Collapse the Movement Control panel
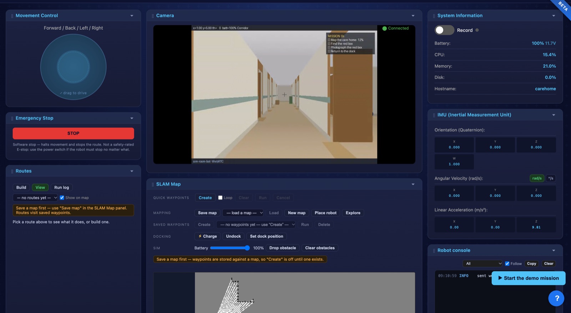This screenshot has width=571, height=313. coord(132,16)
